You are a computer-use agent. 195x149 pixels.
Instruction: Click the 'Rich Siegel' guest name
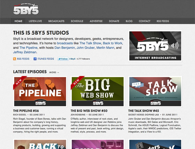click(x=19, y=115)
